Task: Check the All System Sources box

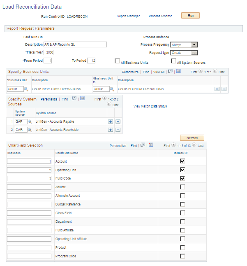Action: pyautogui.click(x=173, y=61)
